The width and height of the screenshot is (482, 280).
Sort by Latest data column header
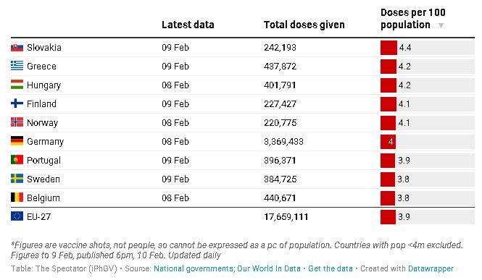[188, 25]
